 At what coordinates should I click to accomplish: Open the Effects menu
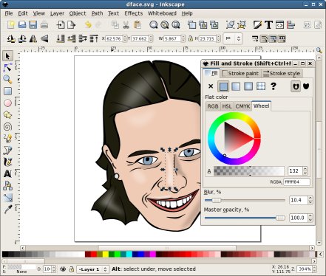[133, 13]
